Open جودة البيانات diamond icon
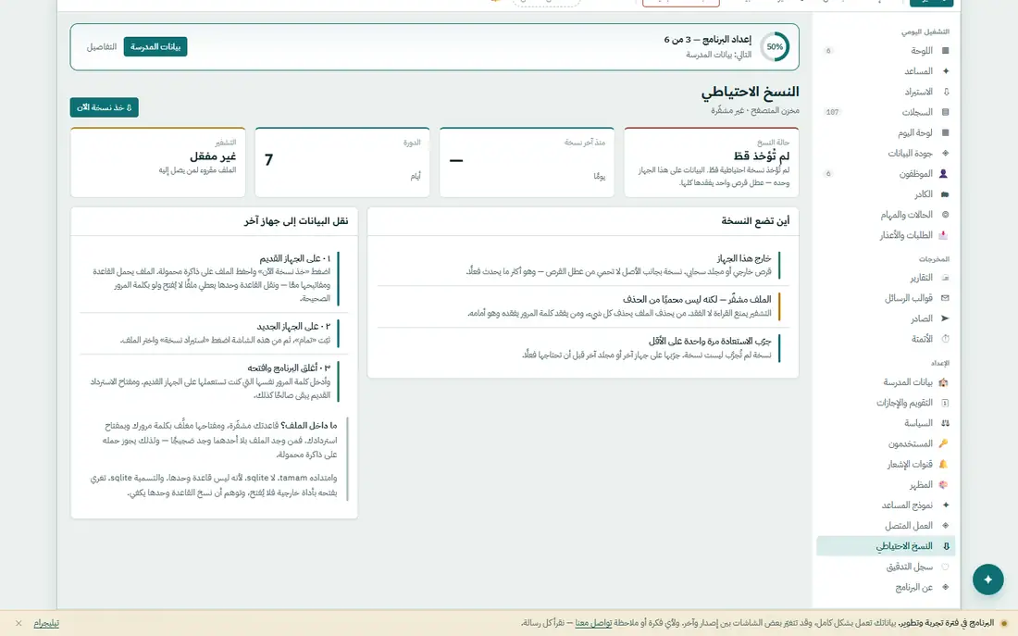The image size is (1018, 636). coord(945,154)
